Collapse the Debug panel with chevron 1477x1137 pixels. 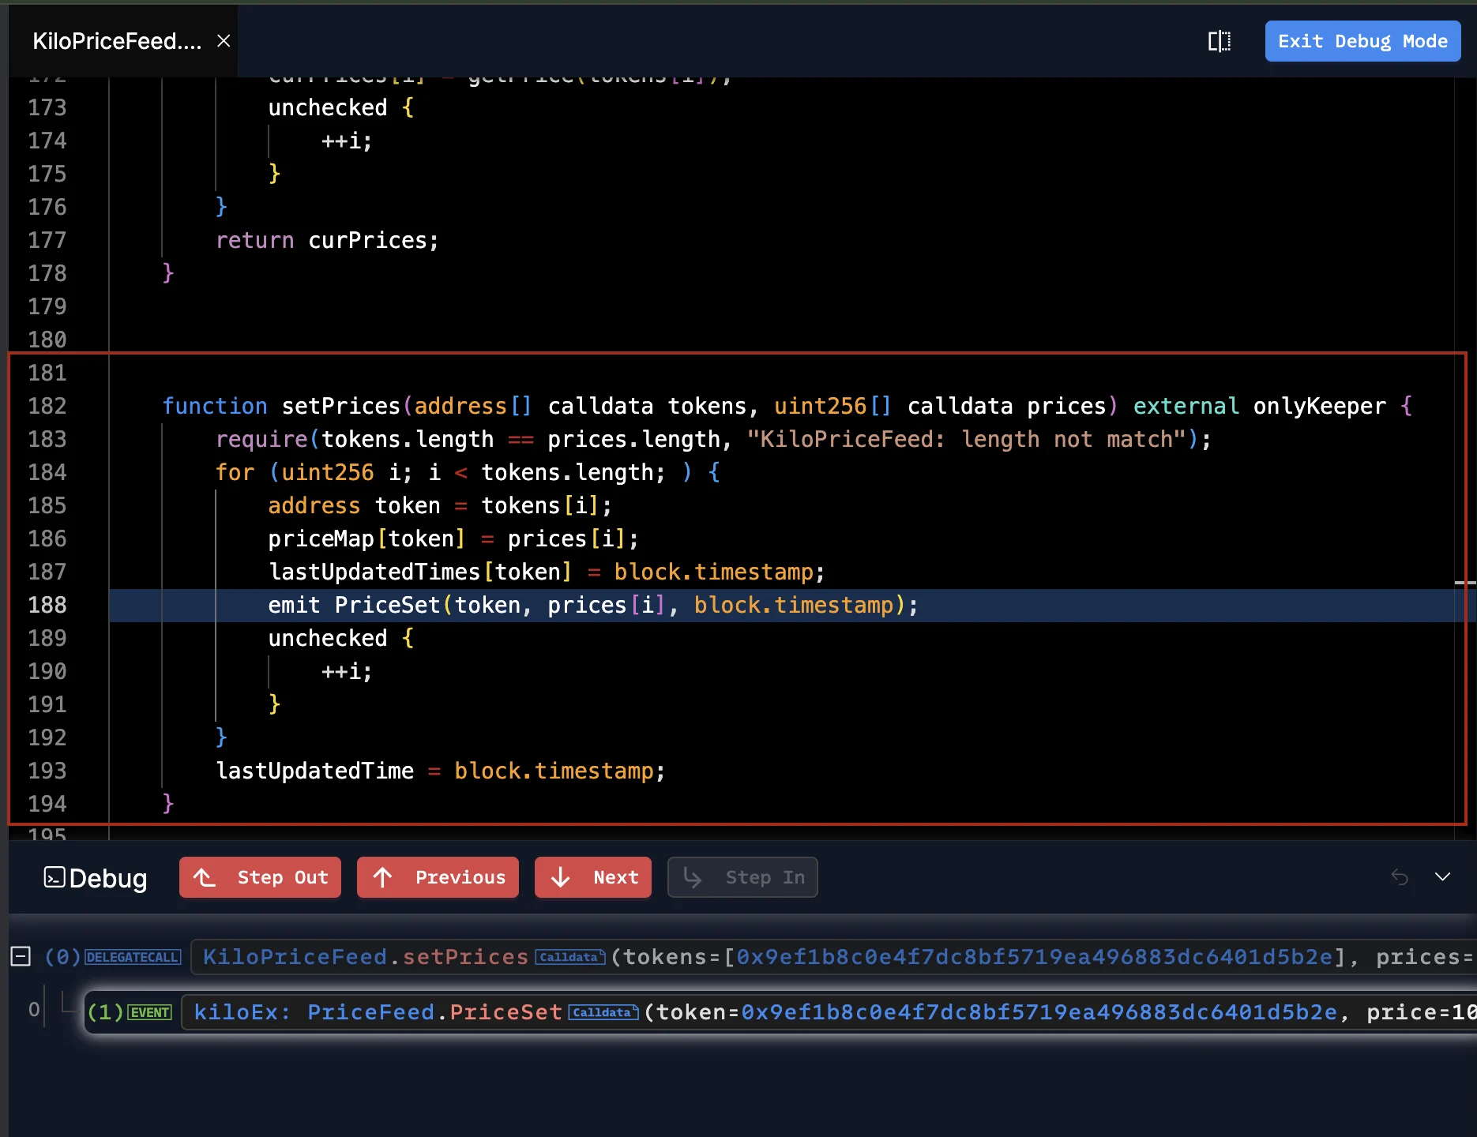(x=1442, y=877)
